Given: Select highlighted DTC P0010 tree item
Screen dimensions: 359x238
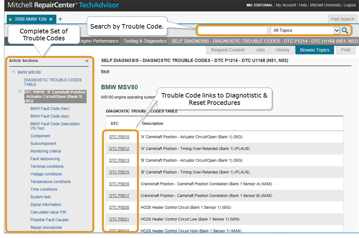Looking at the screenshot, I should pyautogui.click(x=55, y=97).
